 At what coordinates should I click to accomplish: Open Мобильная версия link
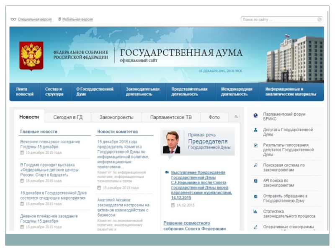(x=77, y=19)
